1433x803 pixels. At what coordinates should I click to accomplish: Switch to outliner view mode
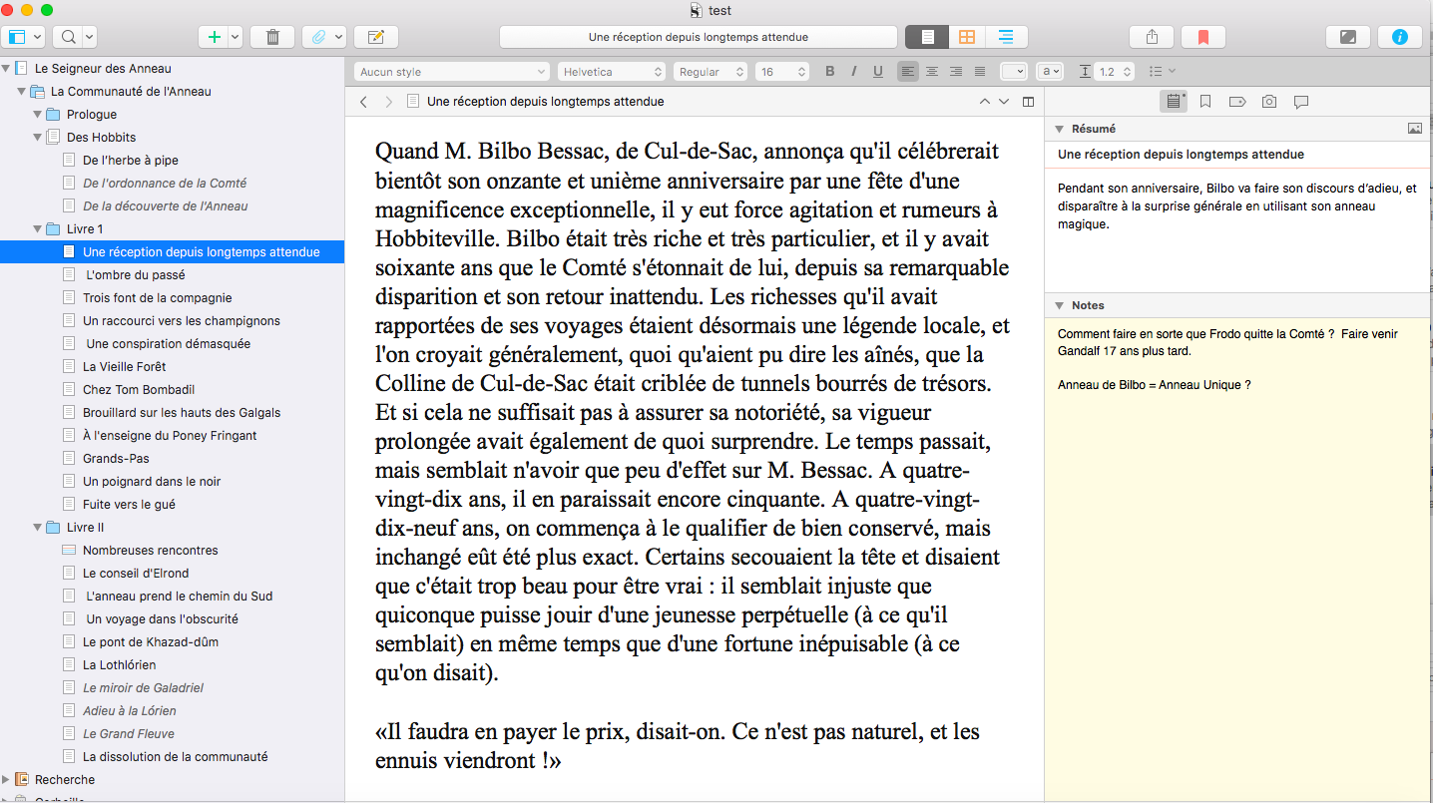(1006, 37)
